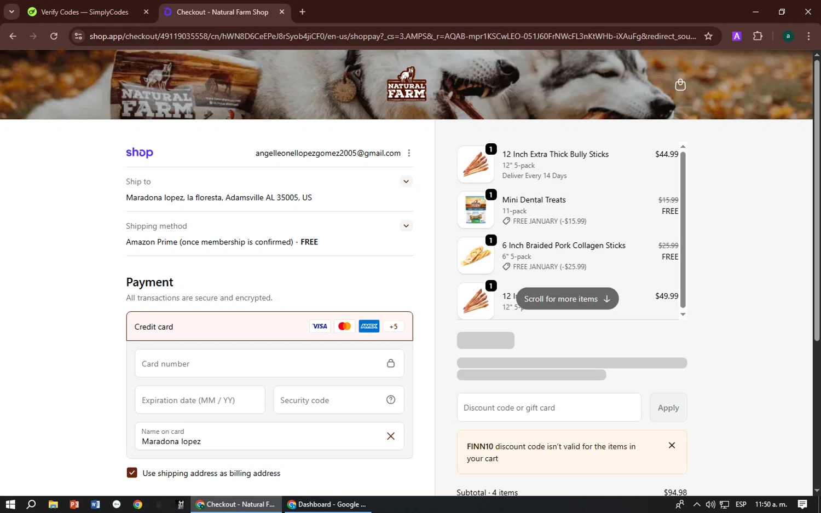
Task: Show security code help question mark
Action: [391, 400]
